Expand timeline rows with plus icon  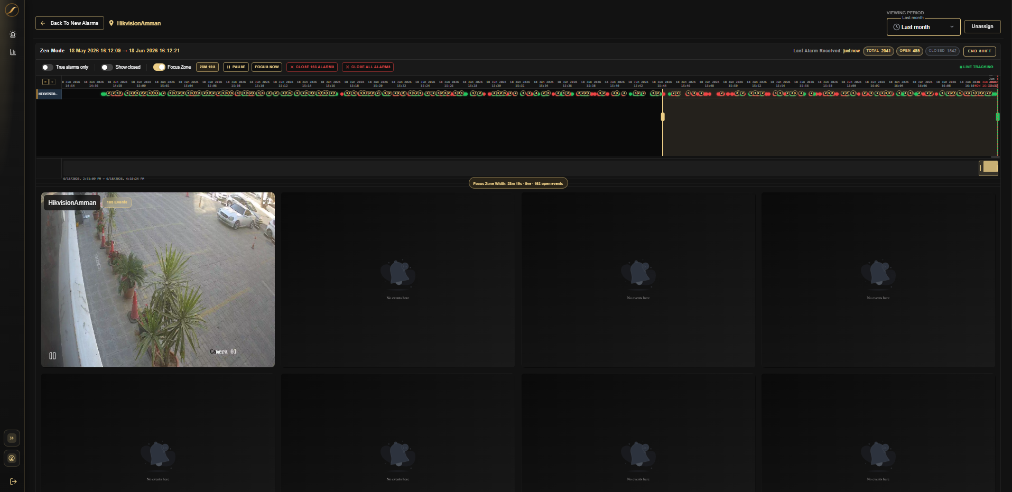(x=52, y=82)
